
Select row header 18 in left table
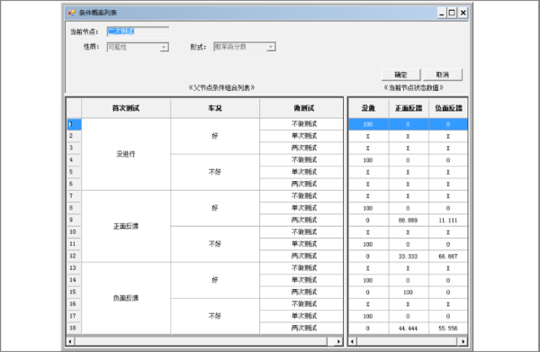[74, 328]
